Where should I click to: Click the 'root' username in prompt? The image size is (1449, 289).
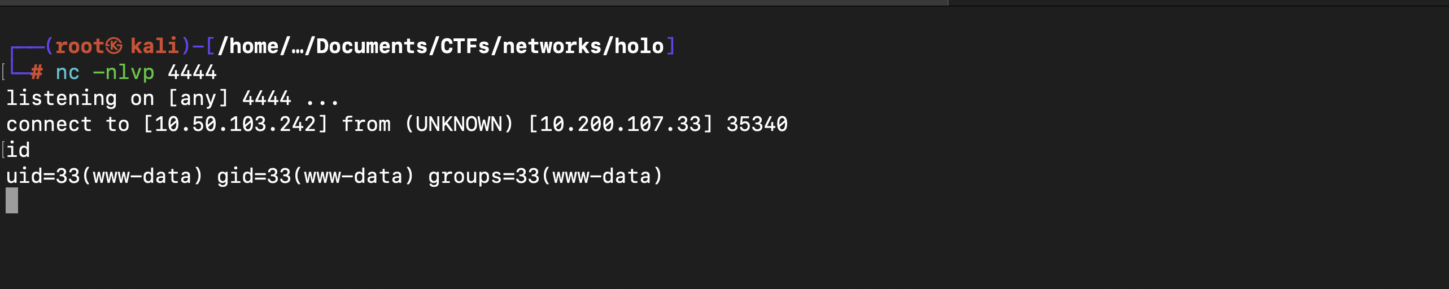(x=80, y=46)
